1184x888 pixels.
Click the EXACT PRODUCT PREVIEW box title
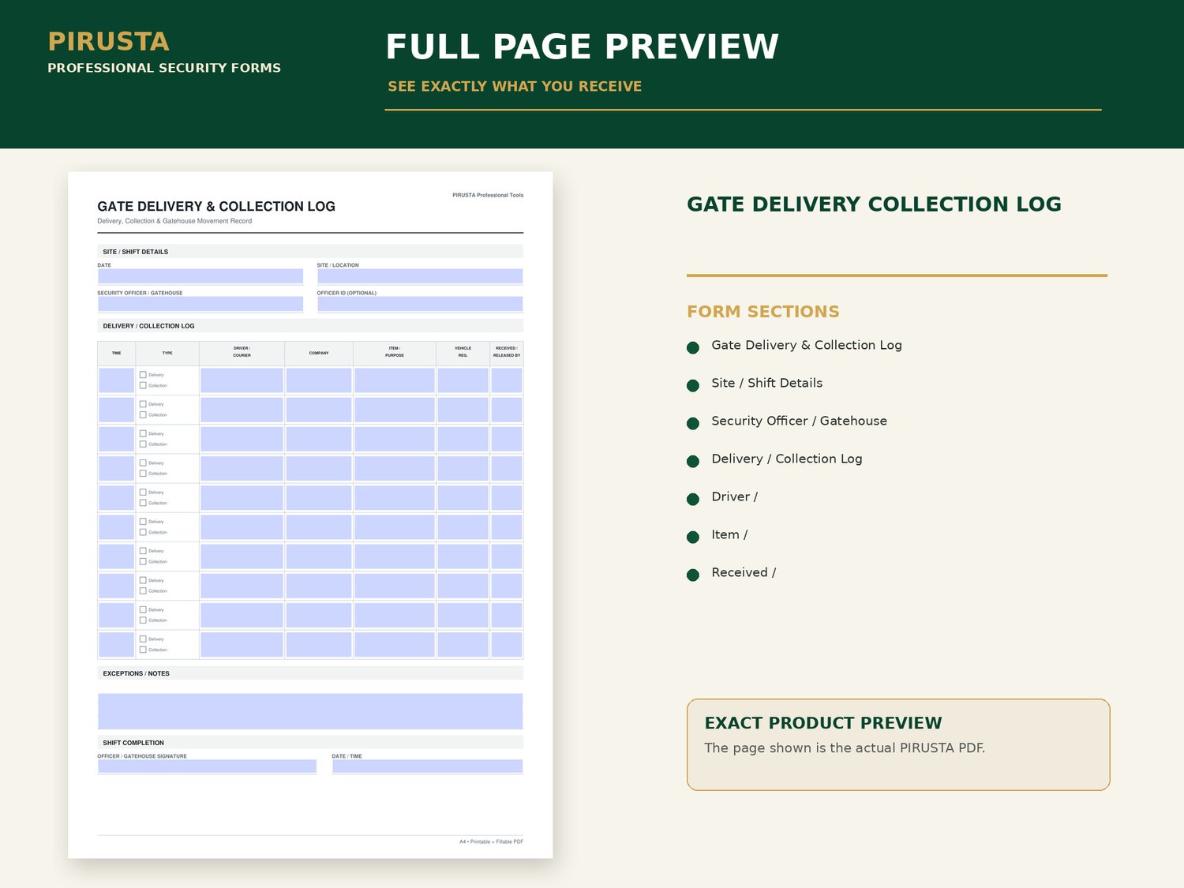coord(823,723)
